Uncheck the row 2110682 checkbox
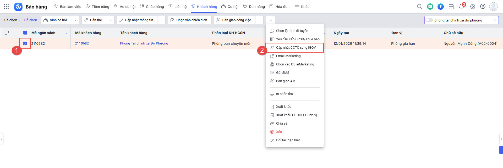 coord(25,43)
